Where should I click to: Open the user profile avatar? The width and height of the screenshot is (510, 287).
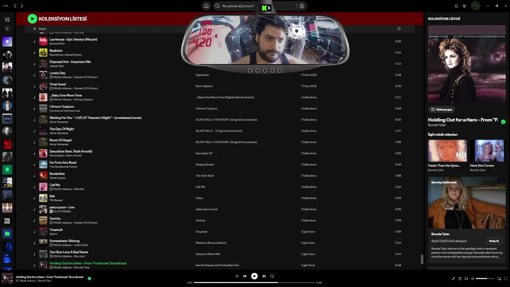(475, 6)
